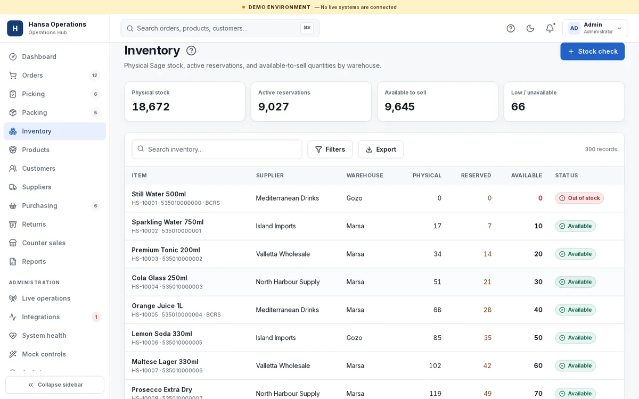Click Orange Juice 1L item name
Viewport: 639px width, 399px height.
pos(157,306)
